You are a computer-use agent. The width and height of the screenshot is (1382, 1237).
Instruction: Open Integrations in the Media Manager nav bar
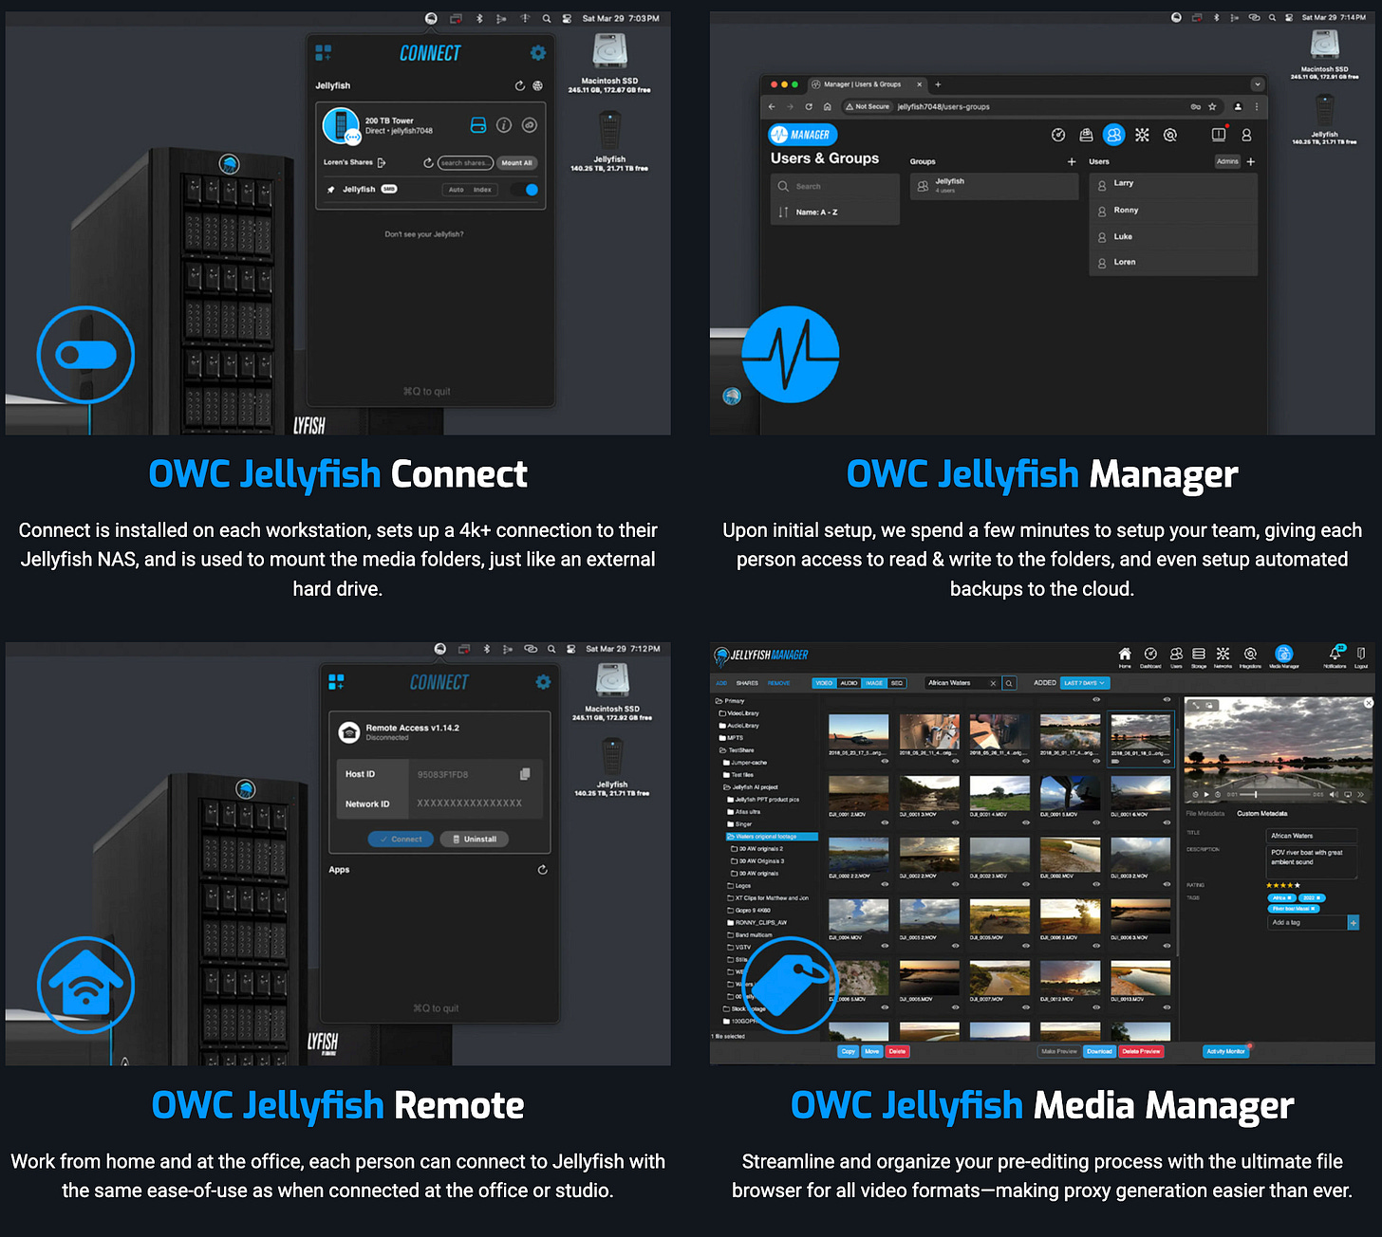pos(1250,657)
